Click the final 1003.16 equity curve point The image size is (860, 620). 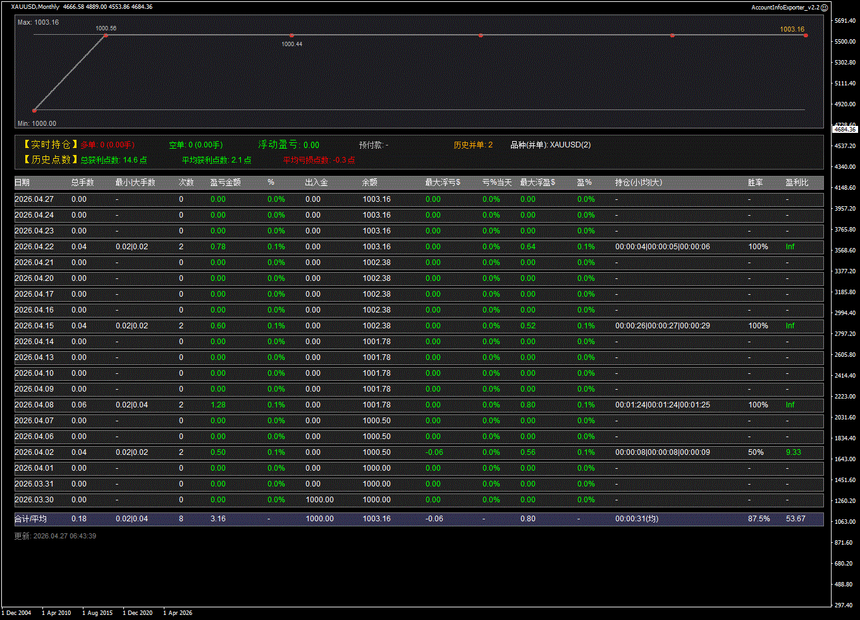[806, 35]
